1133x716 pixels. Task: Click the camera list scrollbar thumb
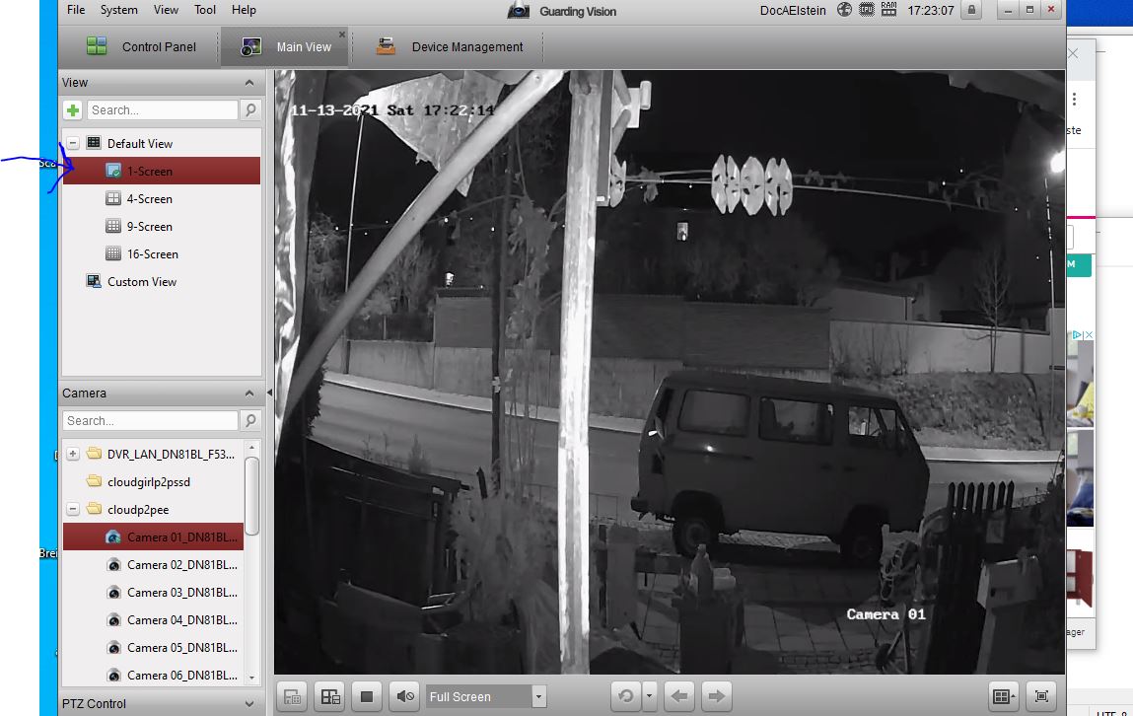click(x=251, y=496)
